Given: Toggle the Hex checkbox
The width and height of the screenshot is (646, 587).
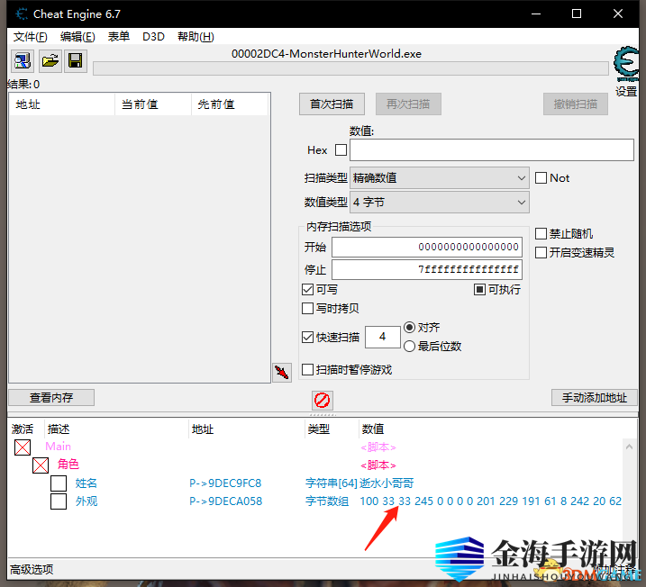Looking at the screenshot, I should 341,149.
